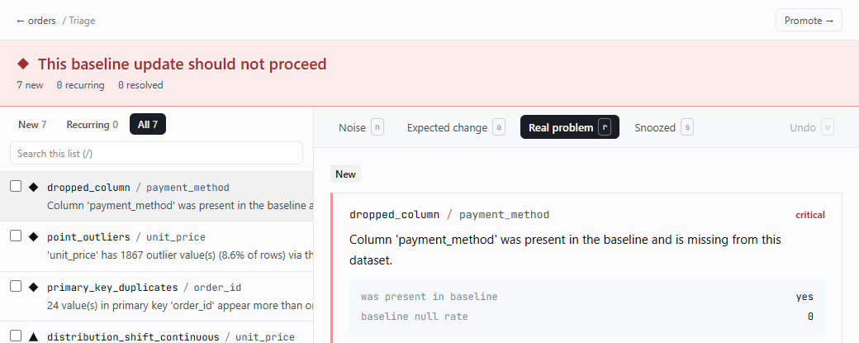Click the Promote button
This screenshot has width=859, height=343.
point(809,21)
